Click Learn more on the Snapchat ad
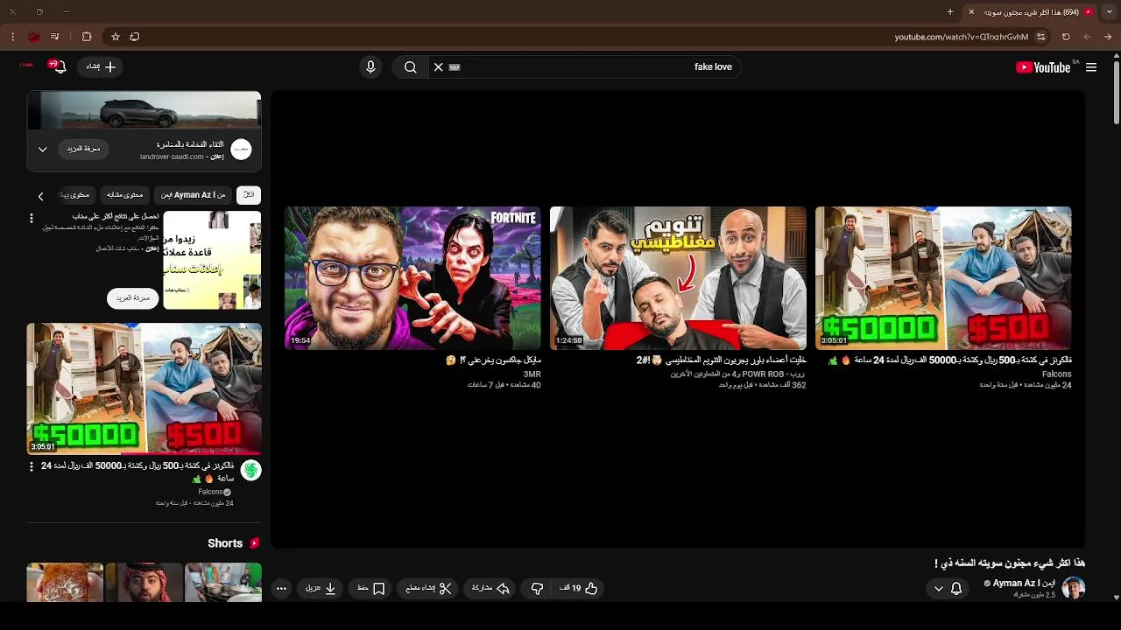Image resolution: width=1121 pixels, height=630 pixels. 133,298
